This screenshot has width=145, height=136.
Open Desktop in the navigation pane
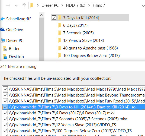point(16,57)
